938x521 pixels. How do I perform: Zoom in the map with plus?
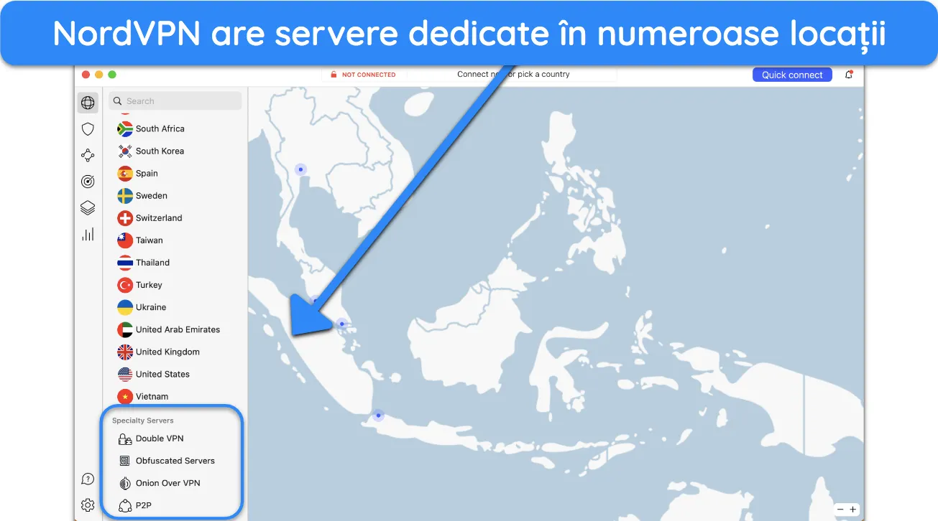pos(853,510)
